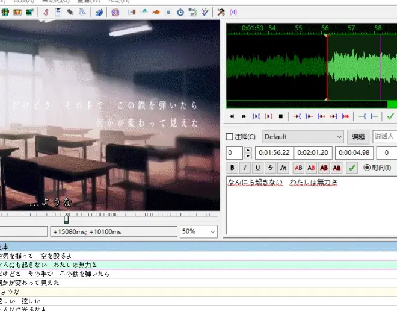Screen dimensions: 397x311
Task: Click the start time field 0:01:56.22
Action: click(274, 153)
